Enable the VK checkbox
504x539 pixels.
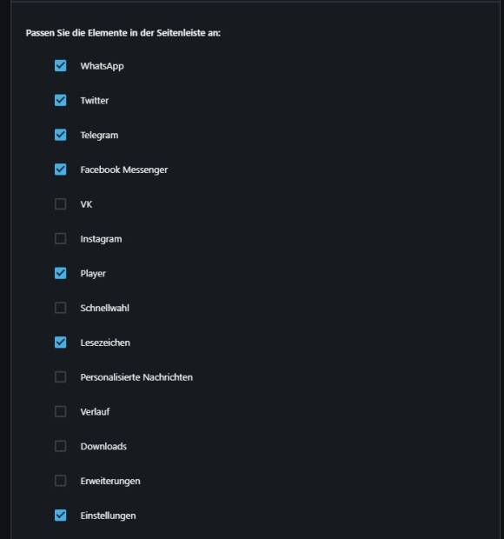(61, 204)
